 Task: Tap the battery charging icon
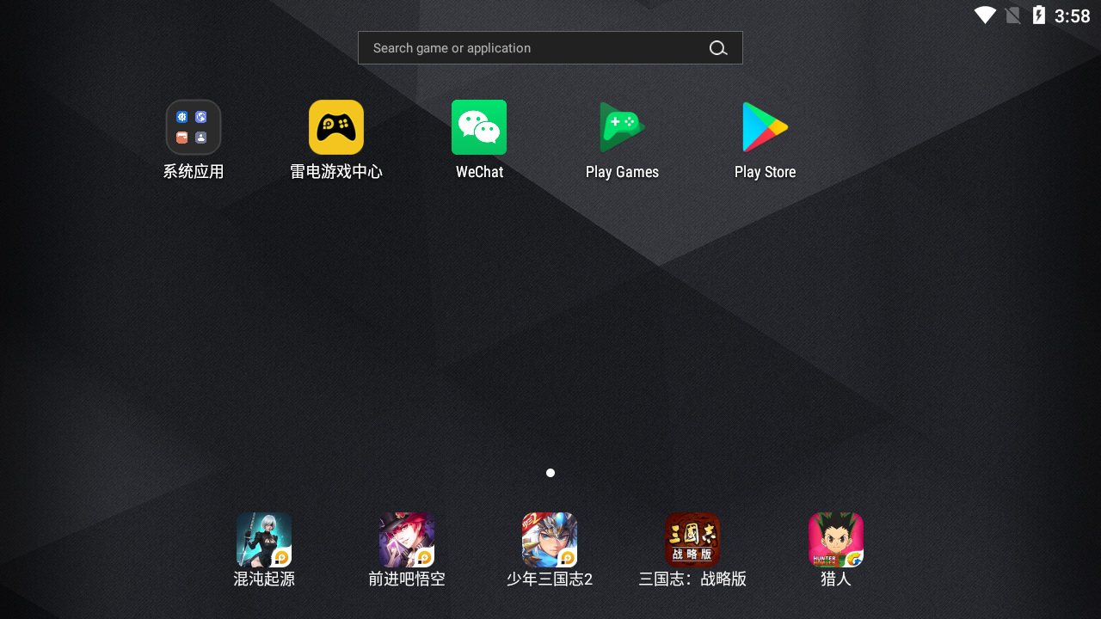coord(1039,15)
